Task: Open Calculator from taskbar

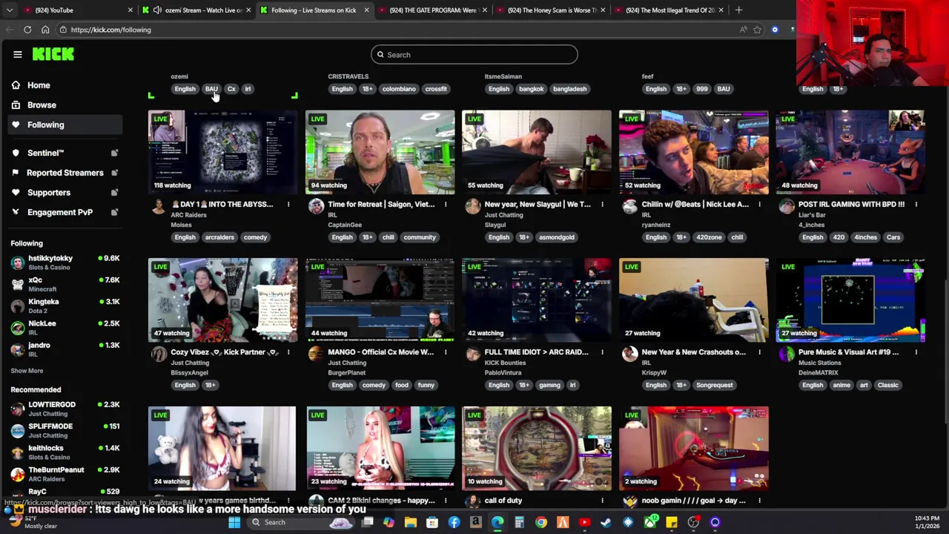Action: tap(519, 523)
